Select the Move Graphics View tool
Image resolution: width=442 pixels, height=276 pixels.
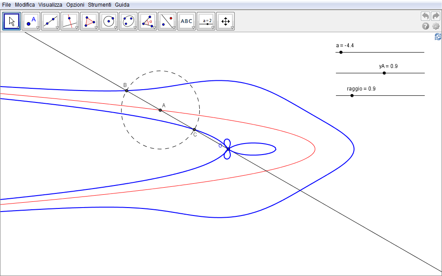click(225, 21)
